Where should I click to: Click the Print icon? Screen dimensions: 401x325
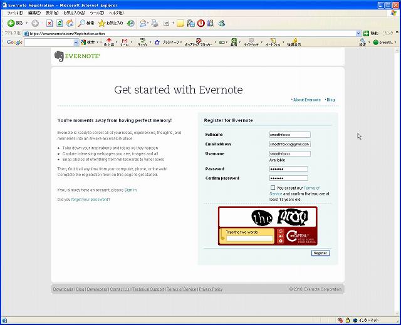(x=155, y=24)
